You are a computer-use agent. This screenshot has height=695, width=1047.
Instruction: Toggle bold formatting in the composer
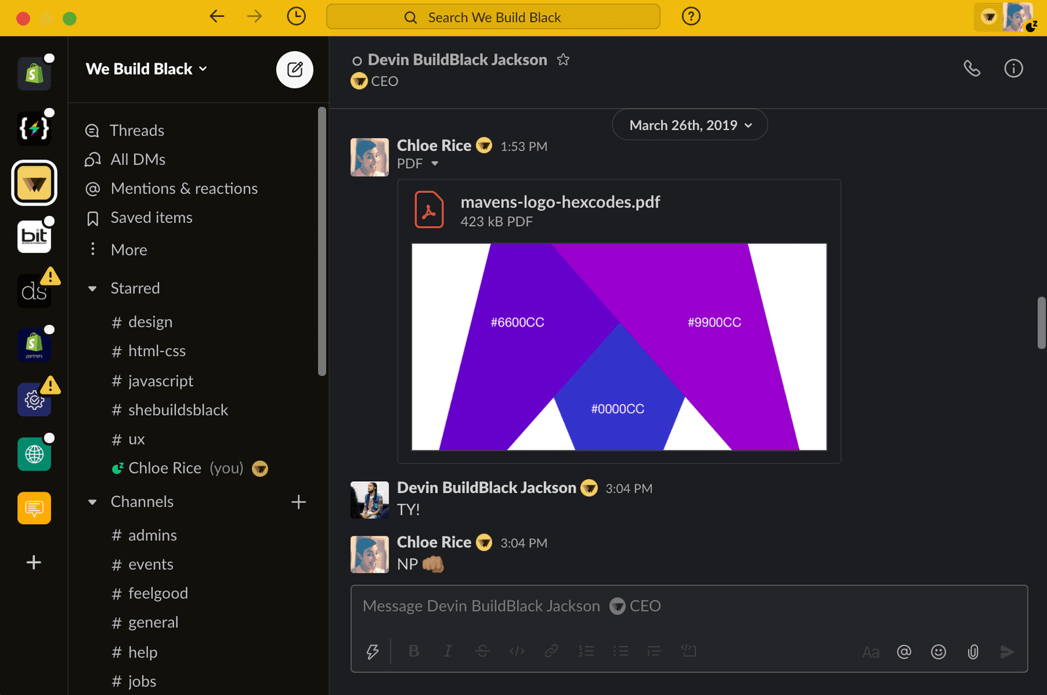(x=414, y=651)
